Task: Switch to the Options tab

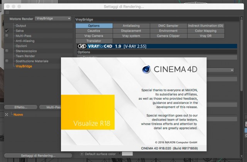Action: (x=94, y=26)
